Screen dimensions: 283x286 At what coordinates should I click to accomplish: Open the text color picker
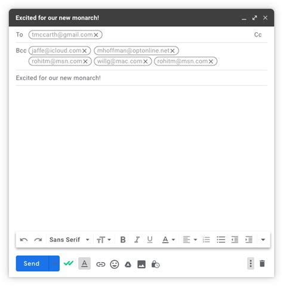tap(168, 239)
